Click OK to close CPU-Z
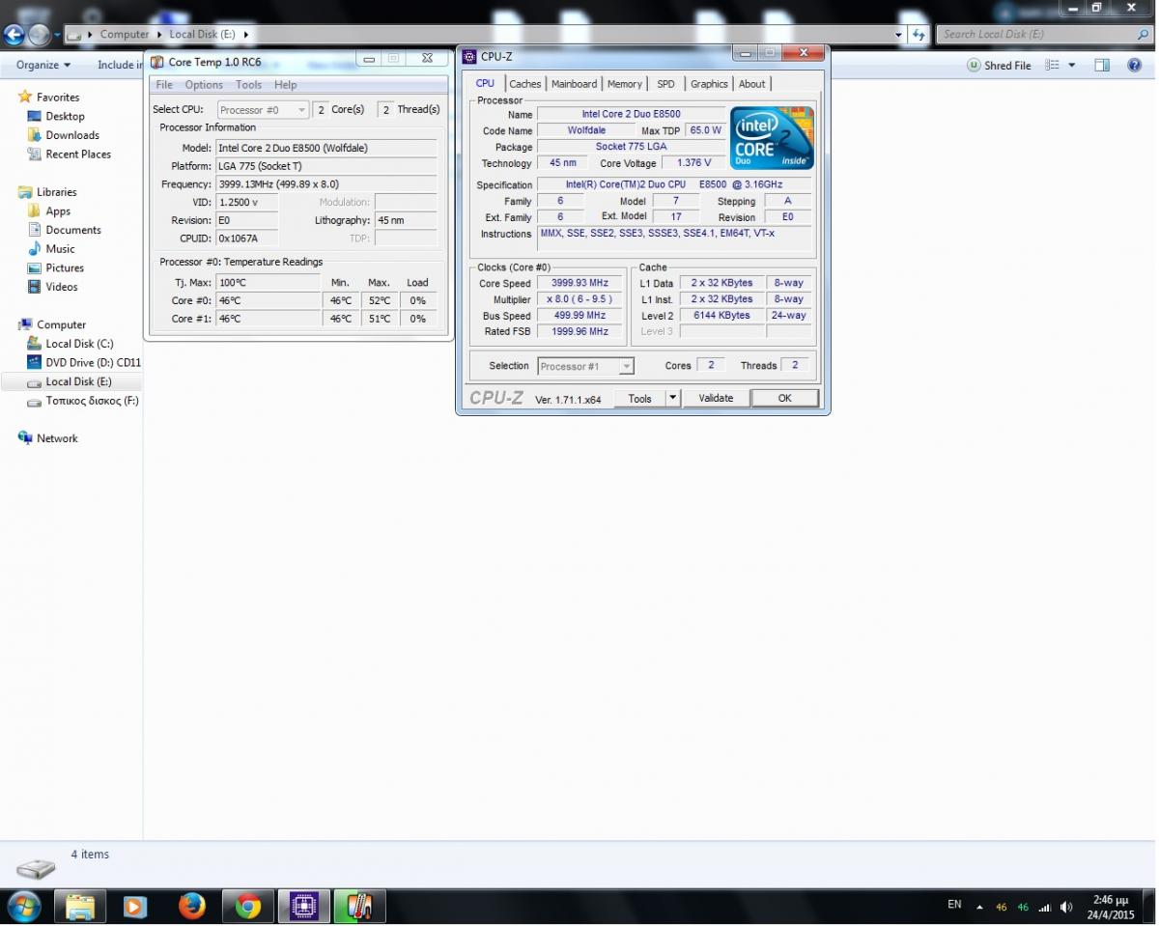The height and width of the screenshot is (926, 1159). click(x=785, y=398)
